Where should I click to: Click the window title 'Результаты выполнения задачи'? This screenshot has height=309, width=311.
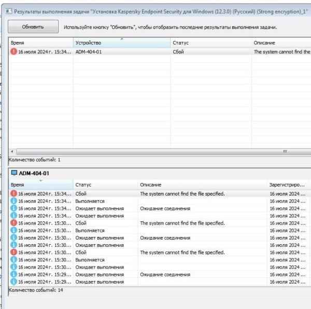point(51,12)
